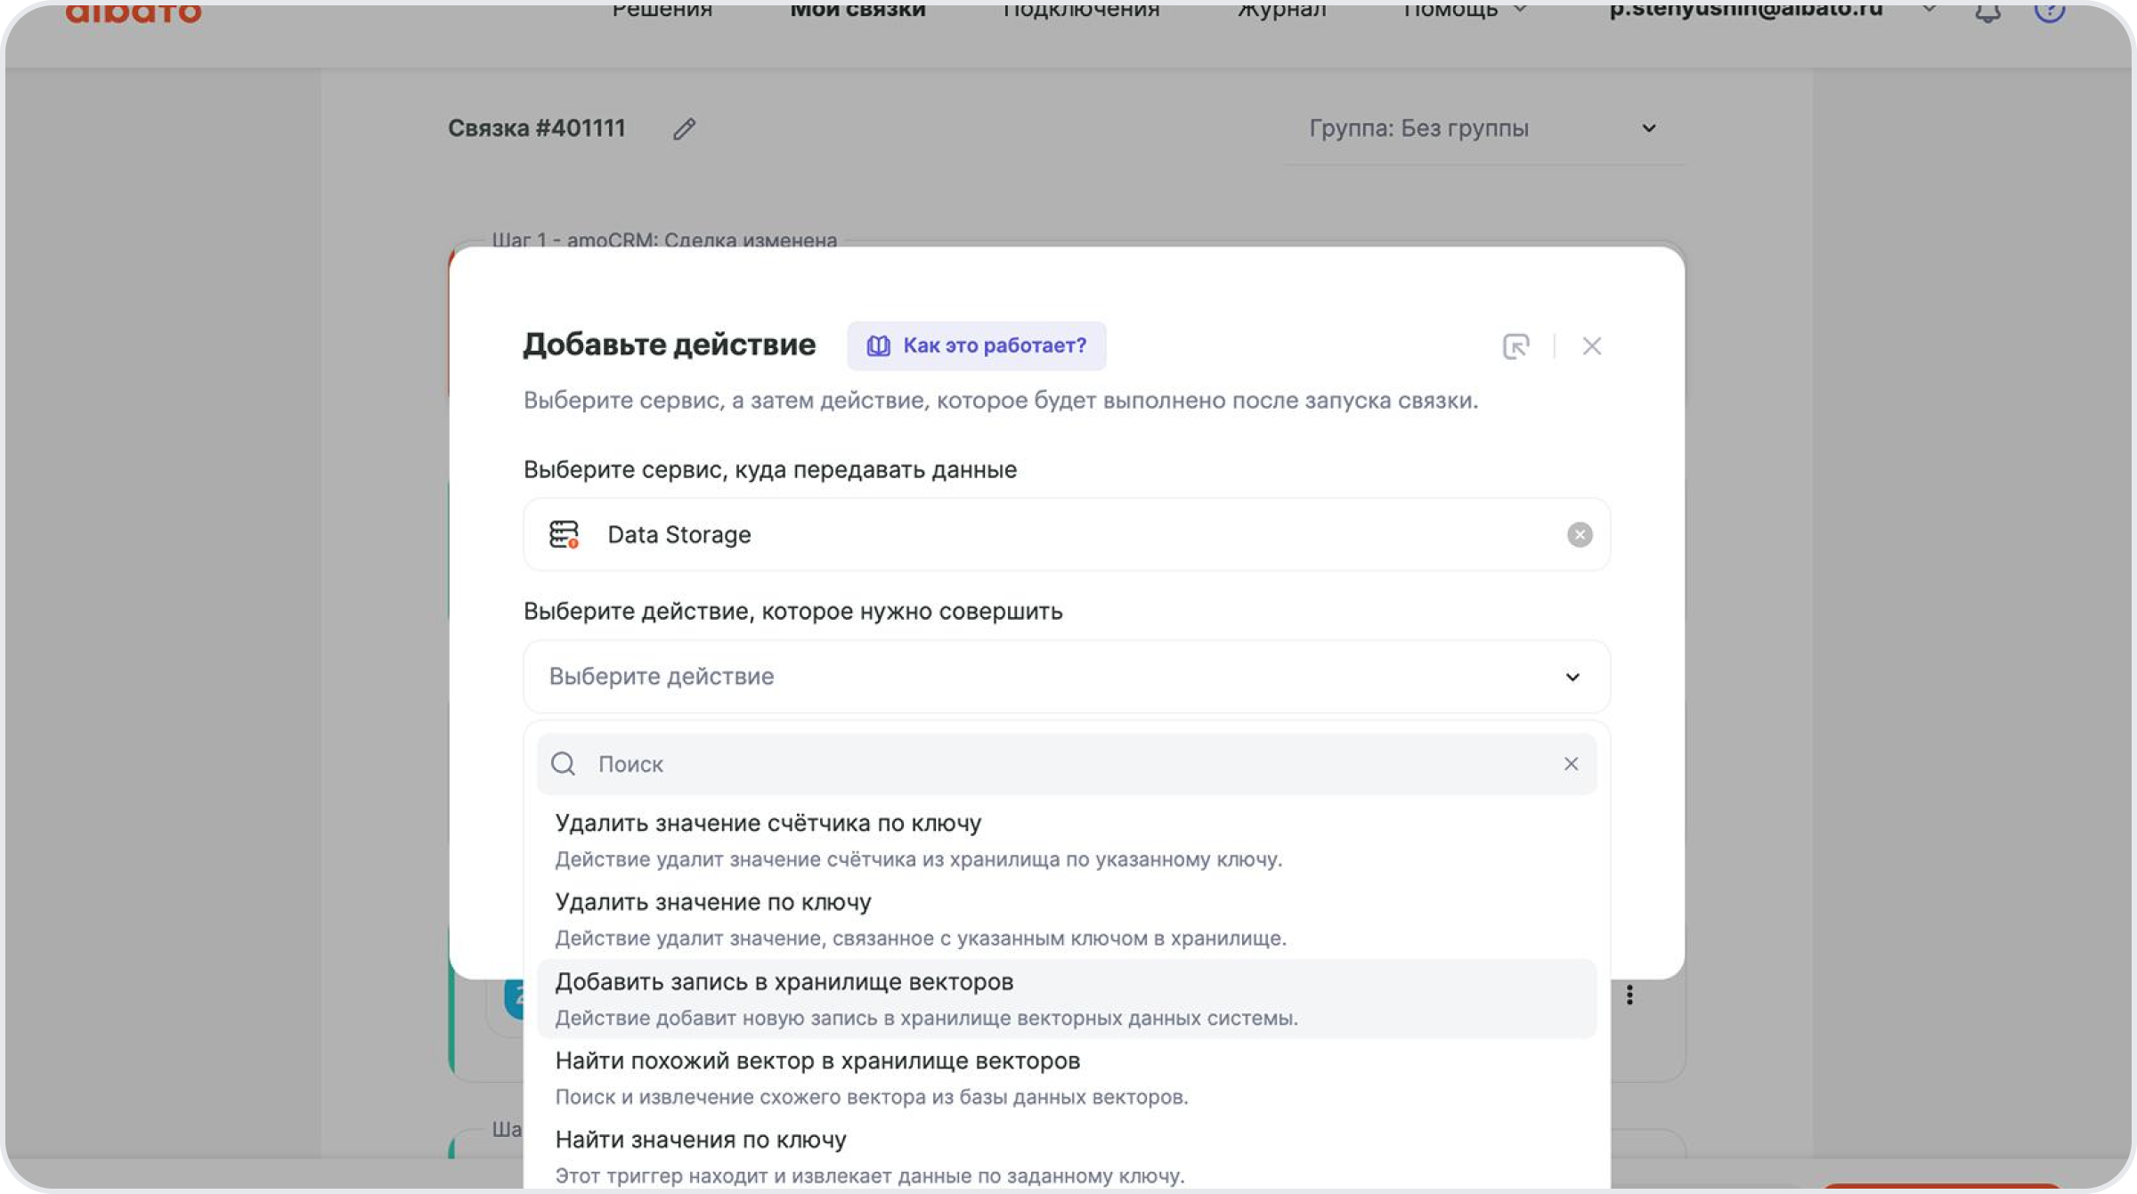Select Удалить значение по ключу action

[1067, 919]
